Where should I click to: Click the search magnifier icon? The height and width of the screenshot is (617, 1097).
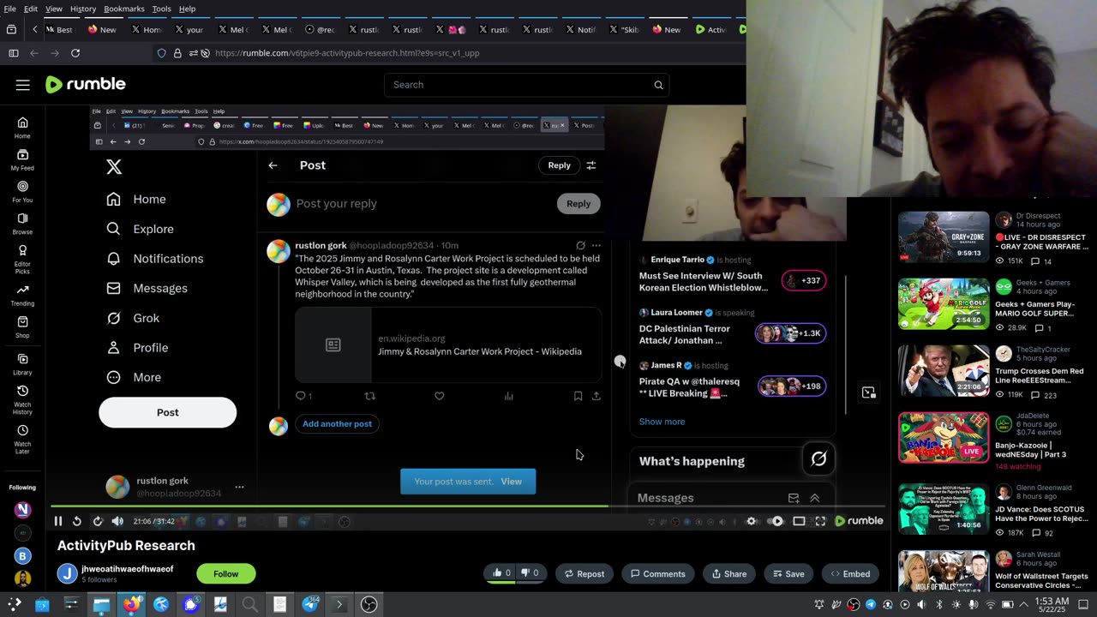[658, 85]
